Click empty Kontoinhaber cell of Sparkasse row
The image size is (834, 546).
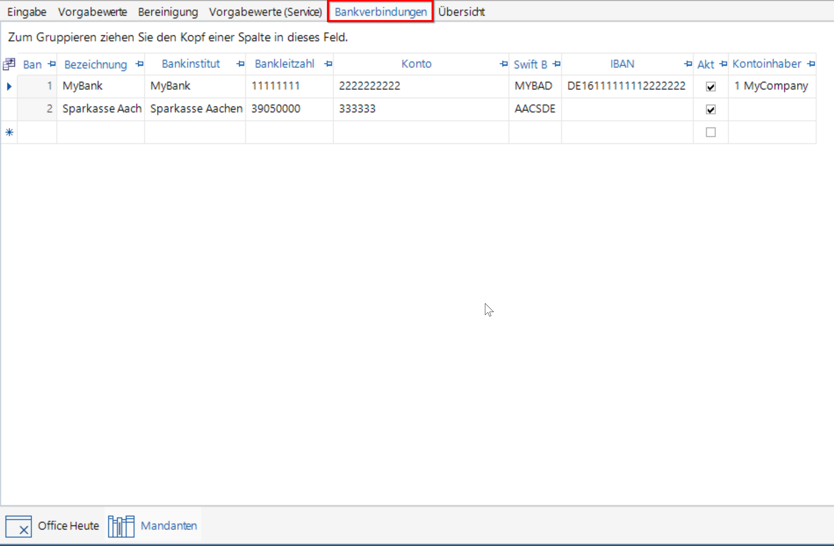click(x=772, y=109)
